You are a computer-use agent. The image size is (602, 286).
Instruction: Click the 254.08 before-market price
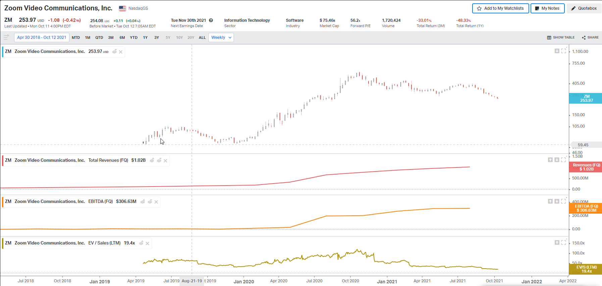pyautogui.click(x=97, y=21)
